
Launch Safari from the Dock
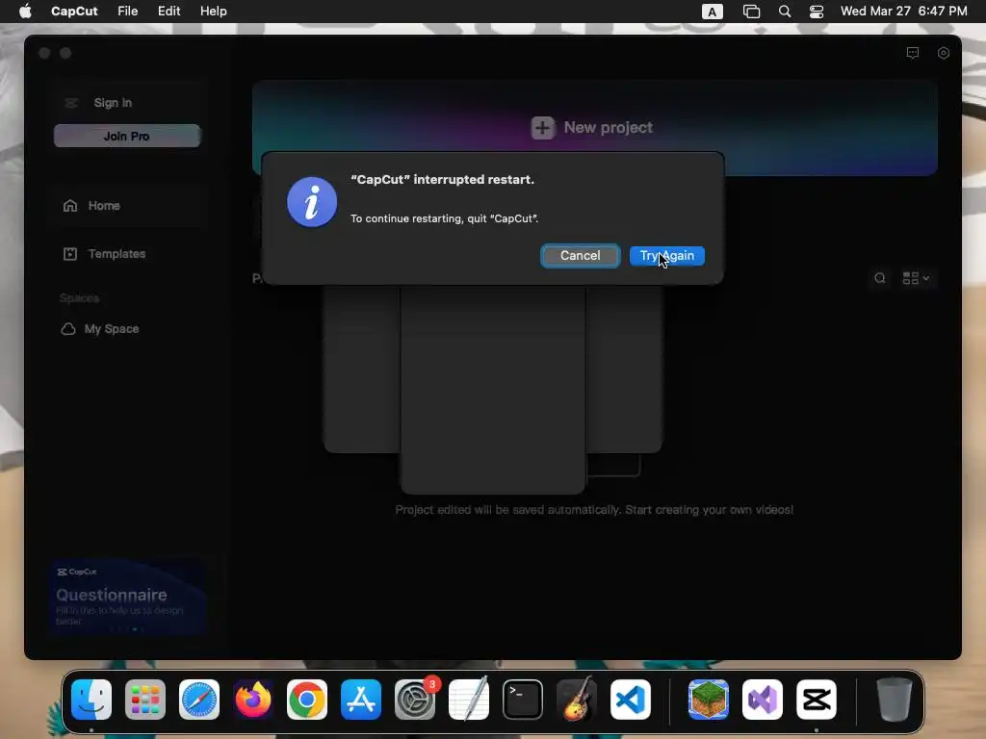(199, 700)
